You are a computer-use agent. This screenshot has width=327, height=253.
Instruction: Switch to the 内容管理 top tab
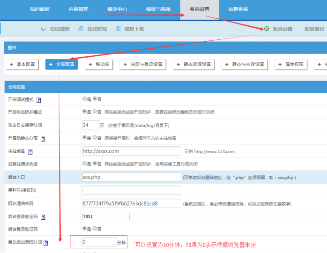pos(78,9)
